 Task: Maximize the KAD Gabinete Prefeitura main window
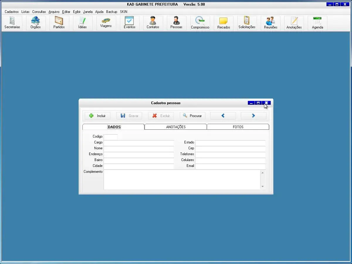pyautogui.click(x=337, y=4)
